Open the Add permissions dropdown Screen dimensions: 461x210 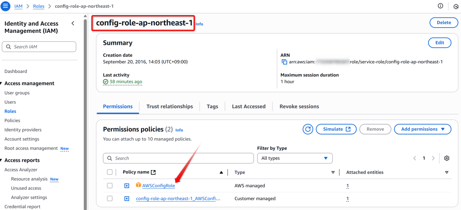click(422, 129)
